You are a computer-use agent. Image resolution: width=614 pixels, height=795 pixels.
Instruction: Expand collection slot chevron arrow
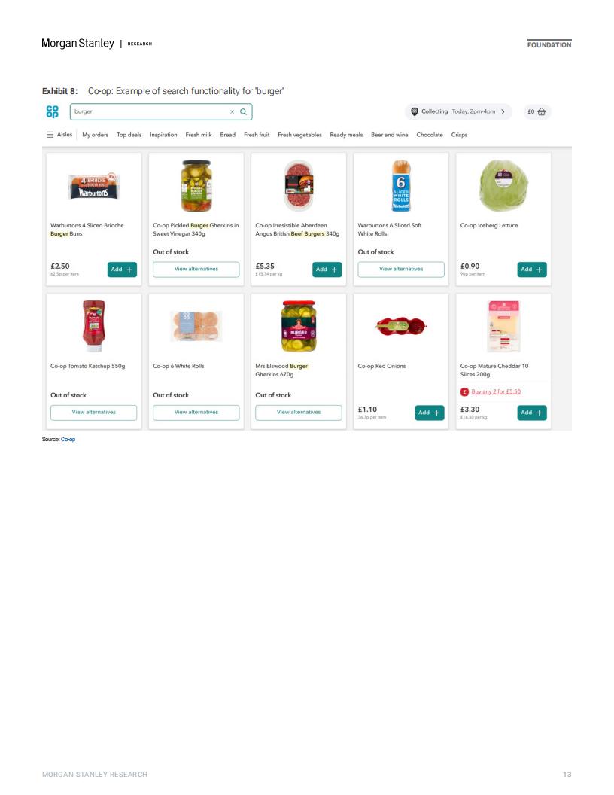tap(503, 112)
